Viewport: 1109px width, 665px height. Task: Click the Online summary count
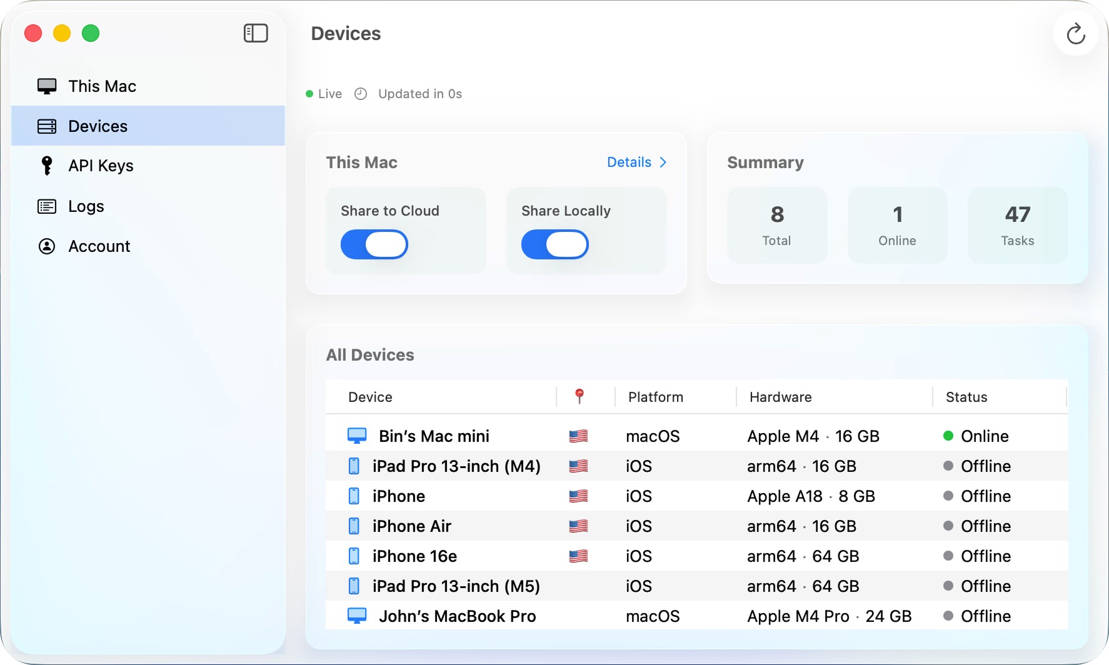point(897,225)
